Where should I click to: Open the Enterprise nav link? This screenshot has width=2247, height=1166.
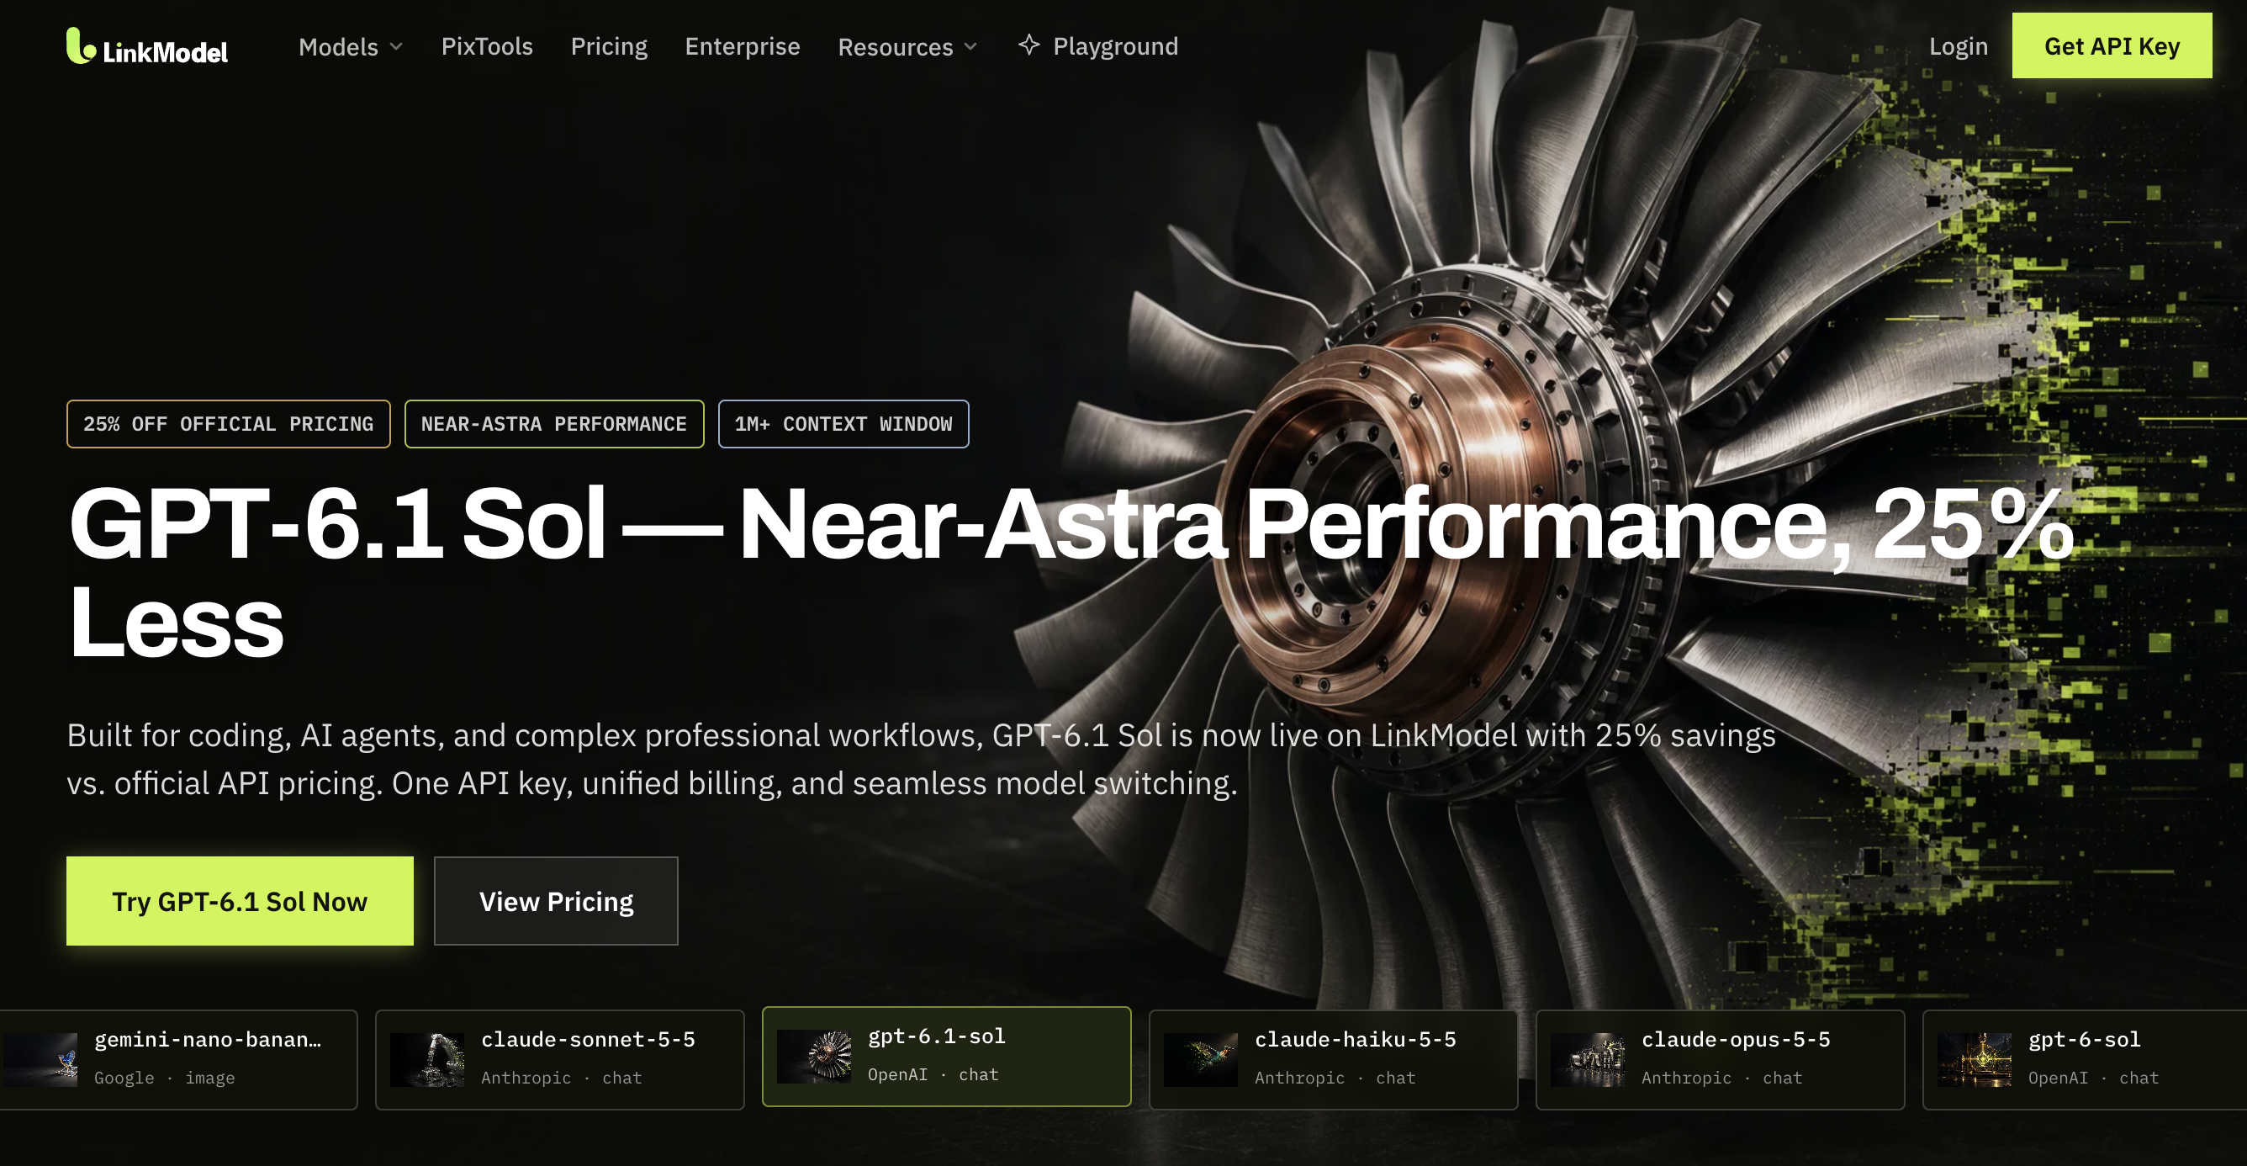743,46
